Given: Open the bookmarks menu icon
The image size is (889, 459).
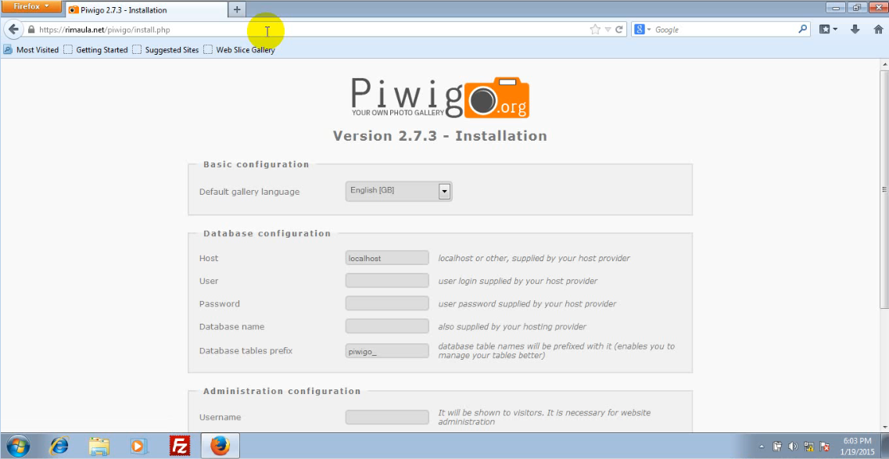Looking at the screenshot, I should 828,30.
